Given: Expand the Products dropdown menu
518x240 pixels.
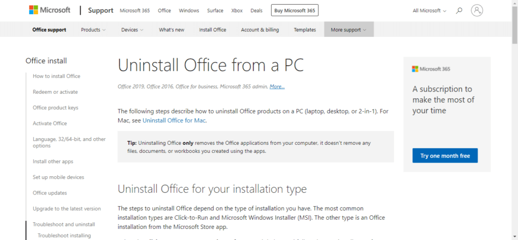Looking at the screenshot, I should coord(93,30).
